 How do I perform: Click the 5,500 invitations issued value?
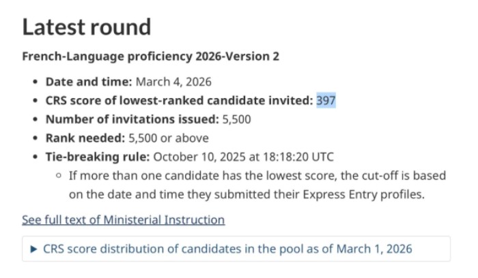pyautogui.click(x=237, y=119)
